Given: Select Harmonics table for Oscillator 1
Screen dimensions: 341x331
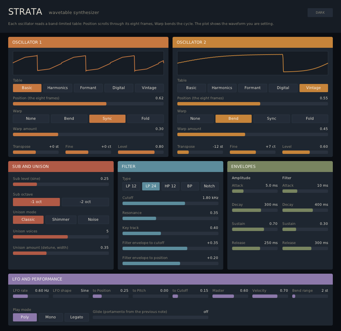Looking at the screenshot, I should pyautogui.click(x=58, y=88).
